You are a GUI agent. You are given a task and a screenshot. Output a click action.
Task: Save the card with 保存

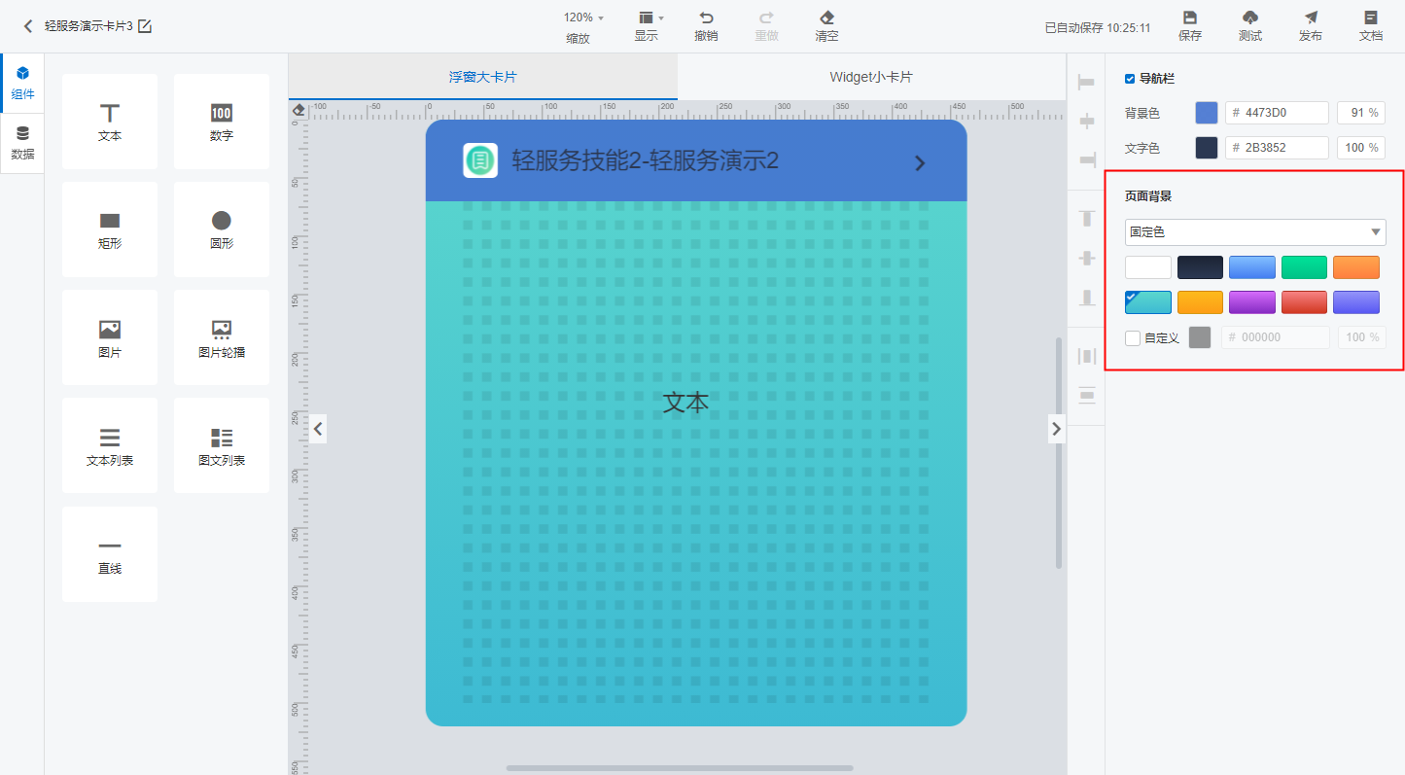click(1190, 27)
